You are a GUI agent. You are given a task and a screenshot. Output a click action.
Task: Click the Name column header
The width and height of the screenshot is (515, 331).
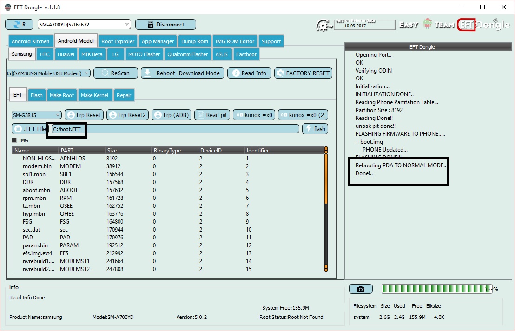35,151
